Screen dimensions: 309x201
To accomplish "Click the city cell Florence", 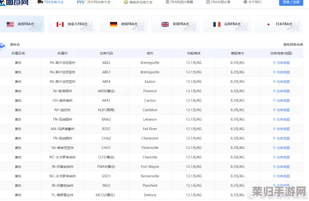I will [150, 91].
